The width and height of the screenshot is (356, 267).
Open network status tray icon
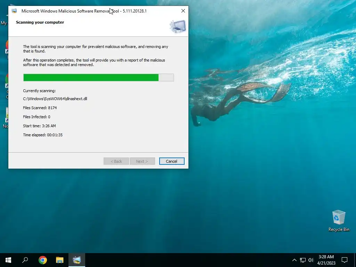pyautogui.click(x=303, y=260)
